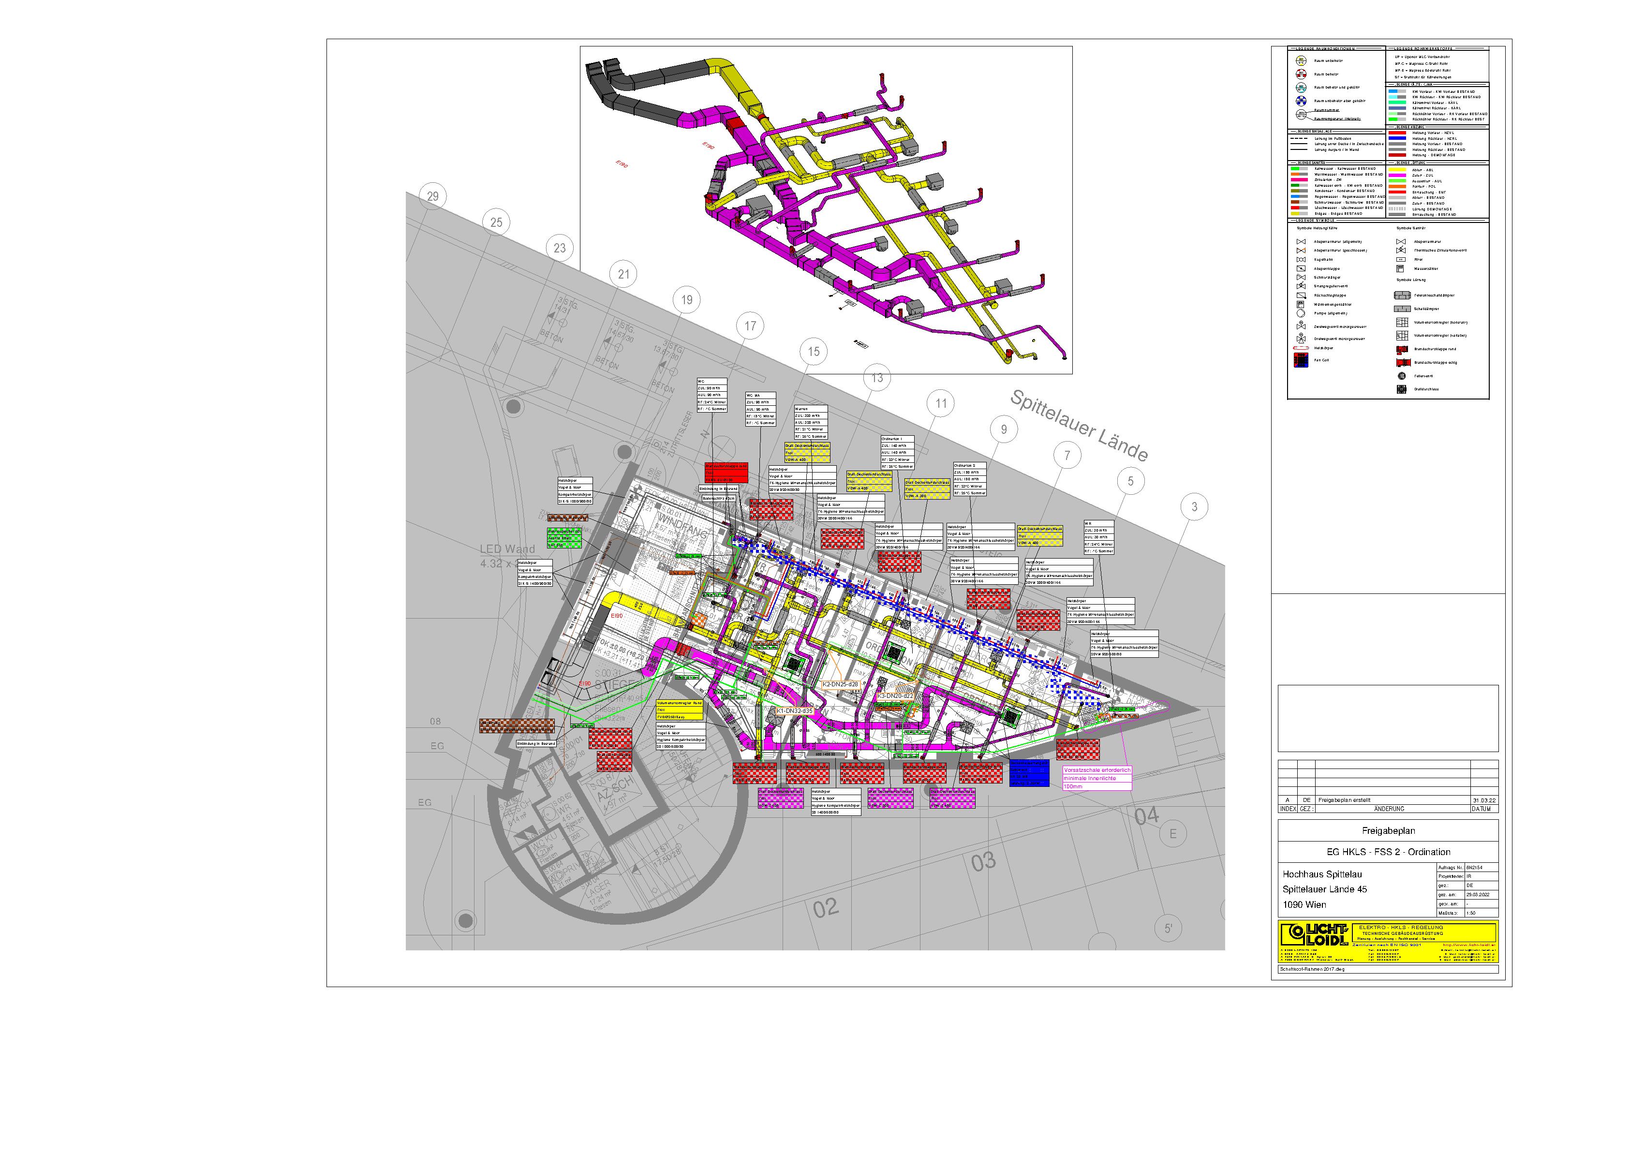Click the yellow Abluft ABL color swatch
The height and width of the screenshot is (1153, 1630).
[1397, 170]
